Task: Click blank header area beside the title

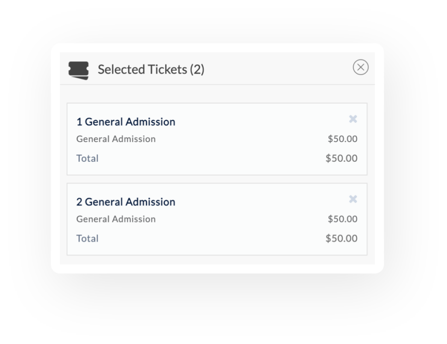Action: click(x=279, y=69)
